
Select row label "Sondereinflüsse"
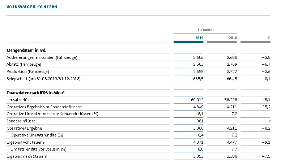21,121
